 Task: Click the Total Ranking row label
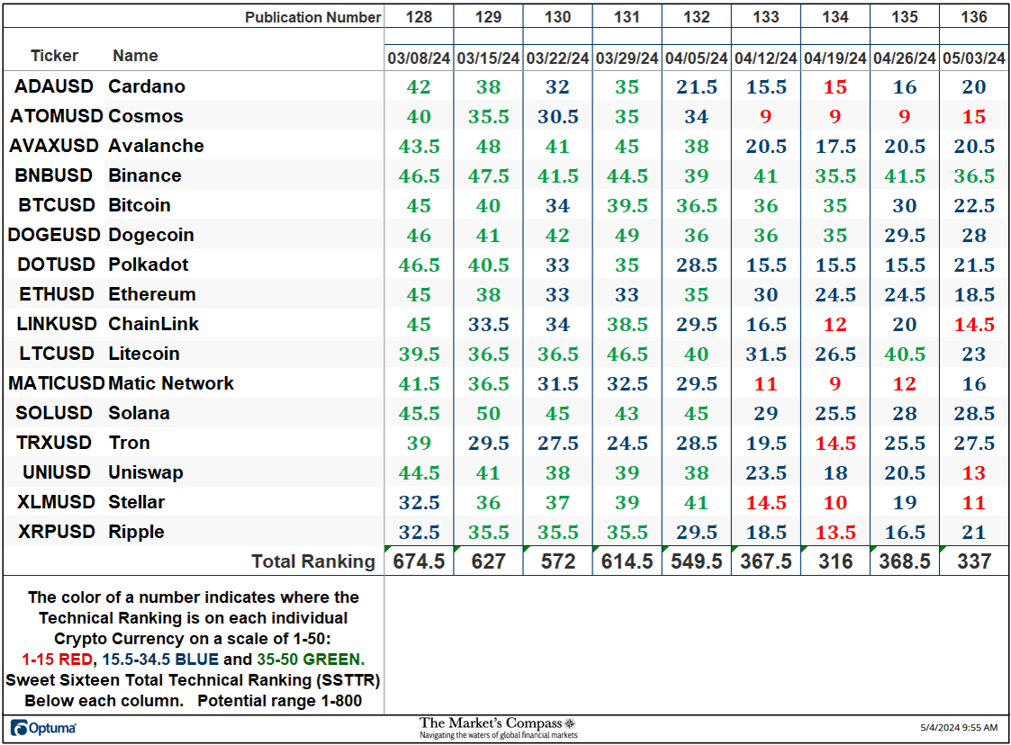pos(313,561)
